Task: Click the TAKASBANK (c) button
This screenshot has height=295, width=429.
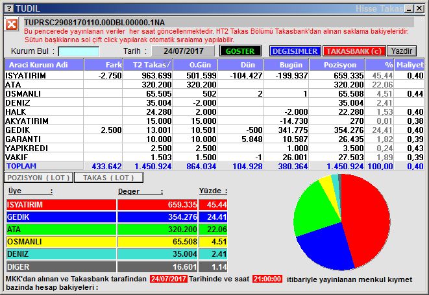Action: point(354,51)
